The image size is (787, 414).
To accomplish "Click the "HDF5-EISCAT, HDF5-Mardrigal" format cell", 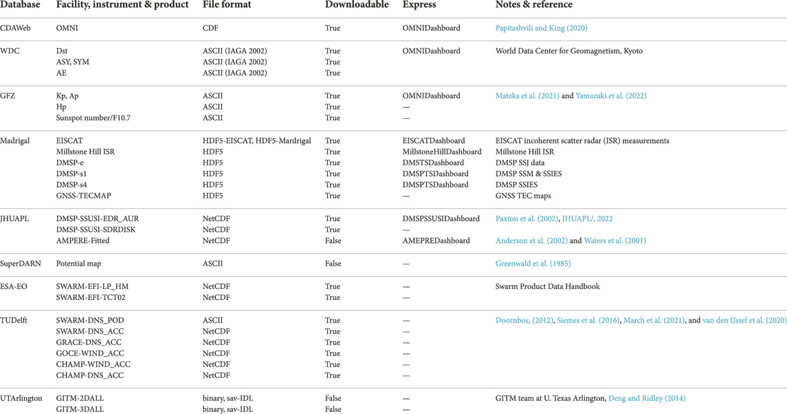I will pyautogui.click(x=257, y=141).
